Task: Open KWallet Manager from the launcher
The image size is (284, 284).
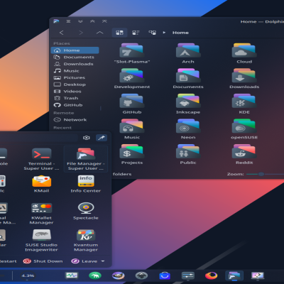Action: [x=41, y=213]
